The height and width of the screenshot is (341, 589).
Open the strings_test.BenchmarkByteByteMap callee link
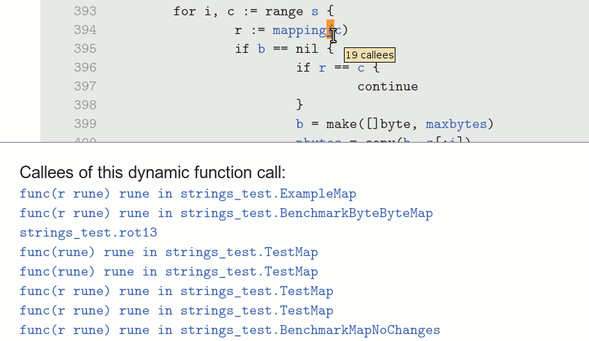pyautogui.click(x=226, y=213)
